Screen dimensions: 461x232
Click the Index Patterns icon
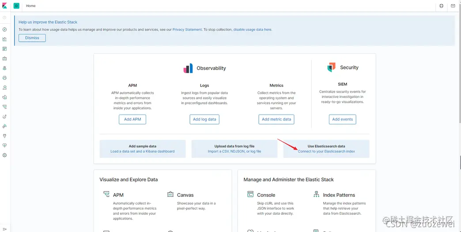316,194
